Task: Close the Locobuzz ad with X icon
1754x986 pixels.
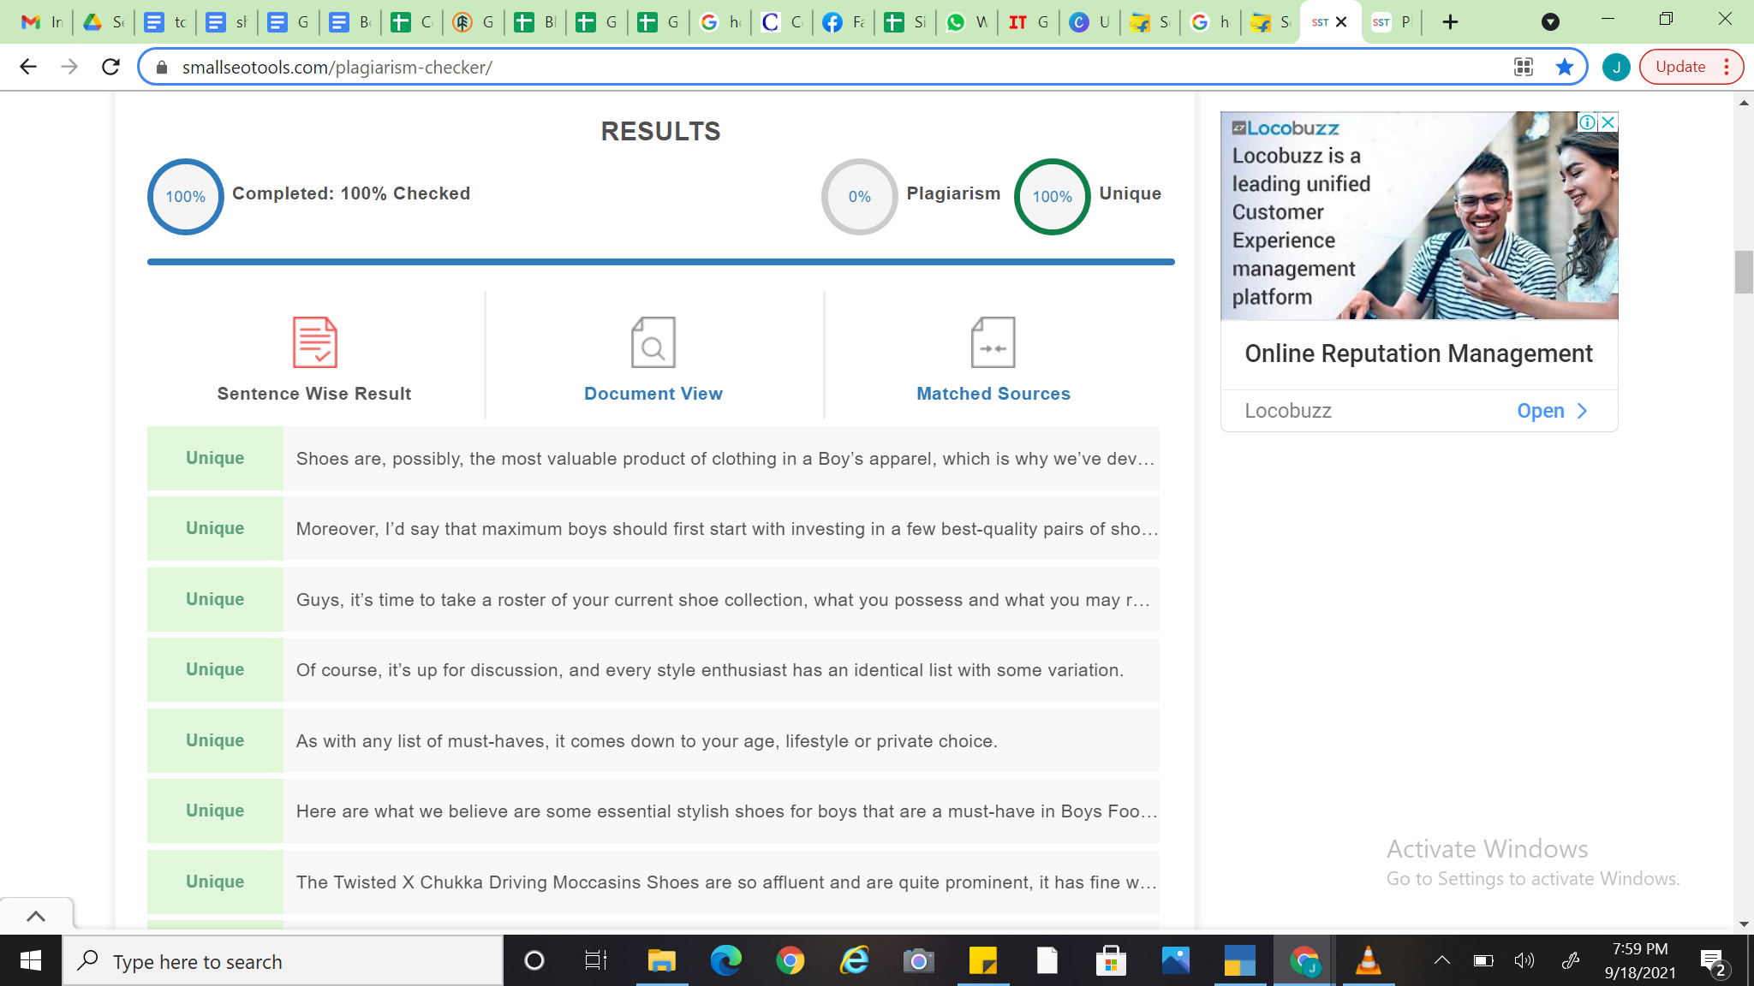Action: click(x=1608, y=122)
